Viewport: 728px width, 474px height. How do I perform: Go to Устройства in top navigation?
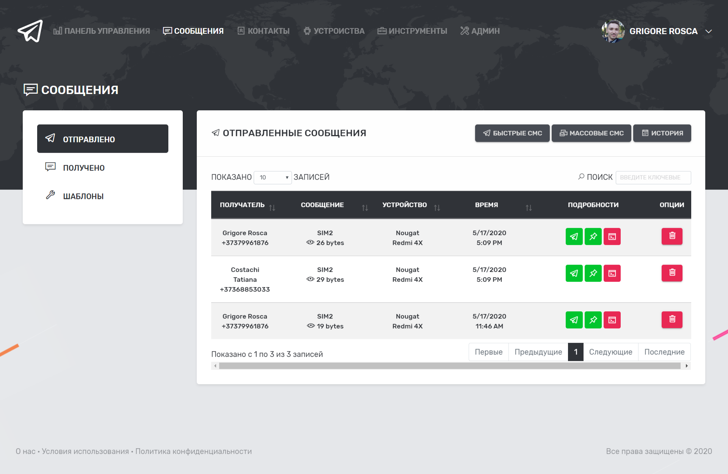(x=334, y=31)
